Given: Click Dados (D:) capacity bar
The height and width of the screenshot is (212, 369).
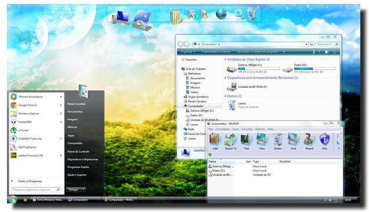Looking at the screenshot, I should (315, 69).
